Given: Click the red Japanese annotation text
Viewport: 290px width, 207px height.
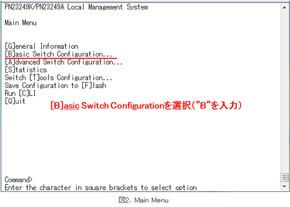Looking at the screenshot, I should tap(146, 106).
